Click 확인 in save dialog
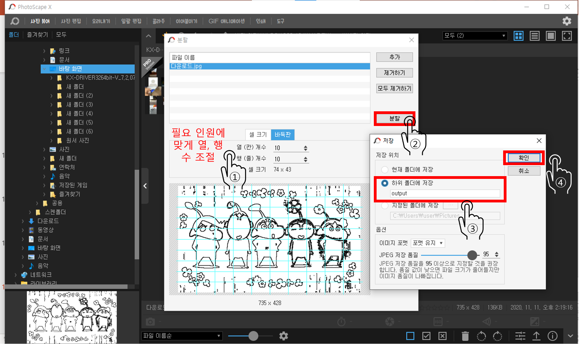The image size is (582, 344). (x=524, y=158)
